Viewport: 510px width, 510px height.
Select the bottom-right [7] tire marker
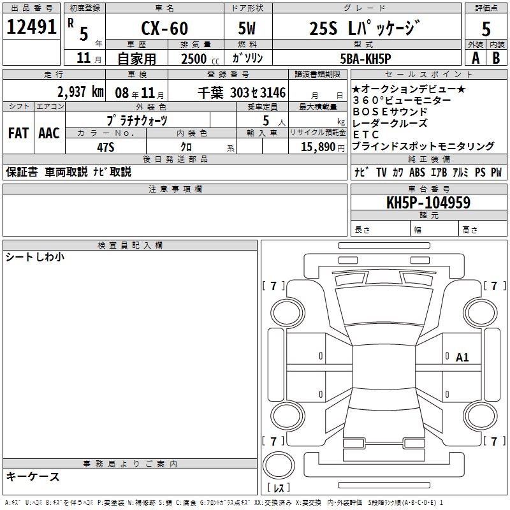[x=494, y=441]
